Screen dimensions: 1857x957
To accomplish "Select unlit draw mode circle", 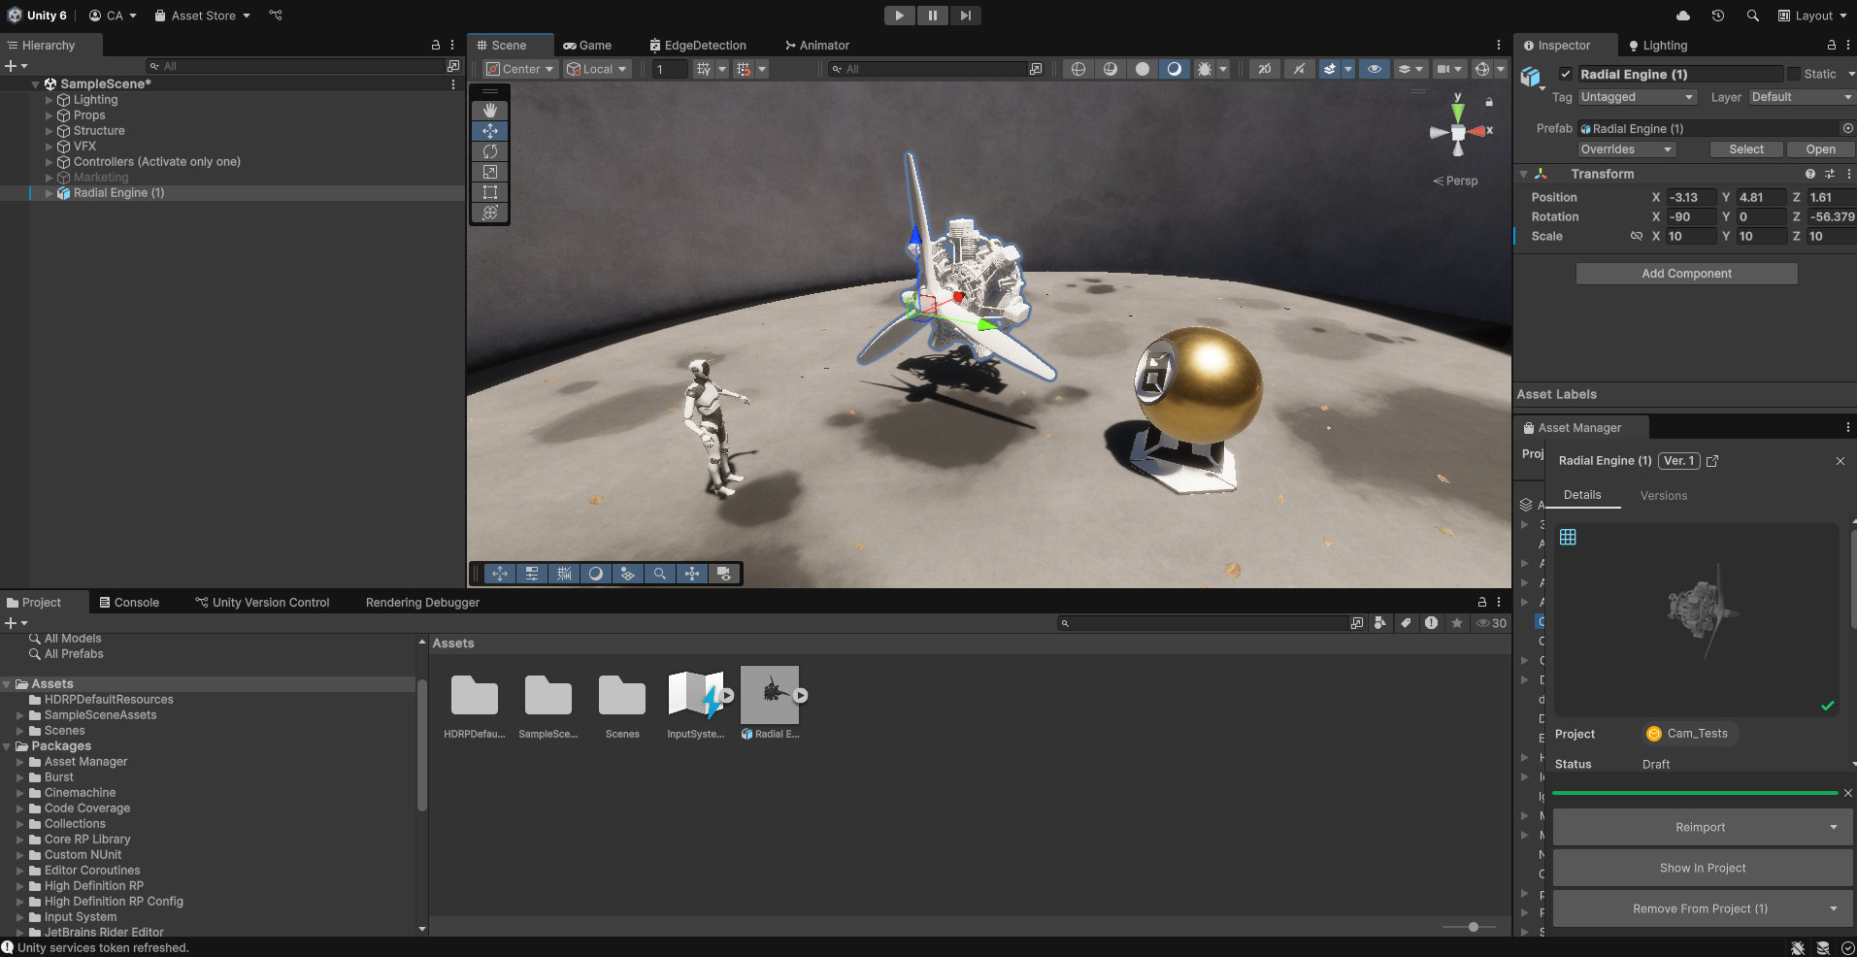I will click(1143, 69).
